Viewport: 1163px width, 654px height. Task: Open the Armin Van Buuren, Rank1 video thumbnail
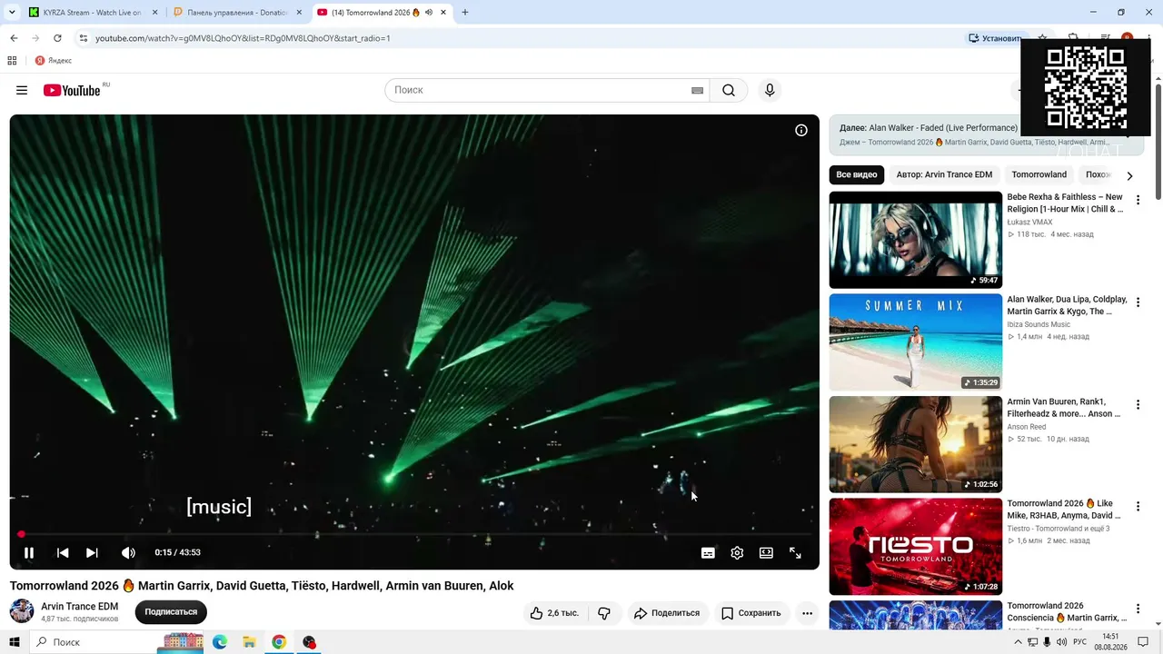pos(916,444)
